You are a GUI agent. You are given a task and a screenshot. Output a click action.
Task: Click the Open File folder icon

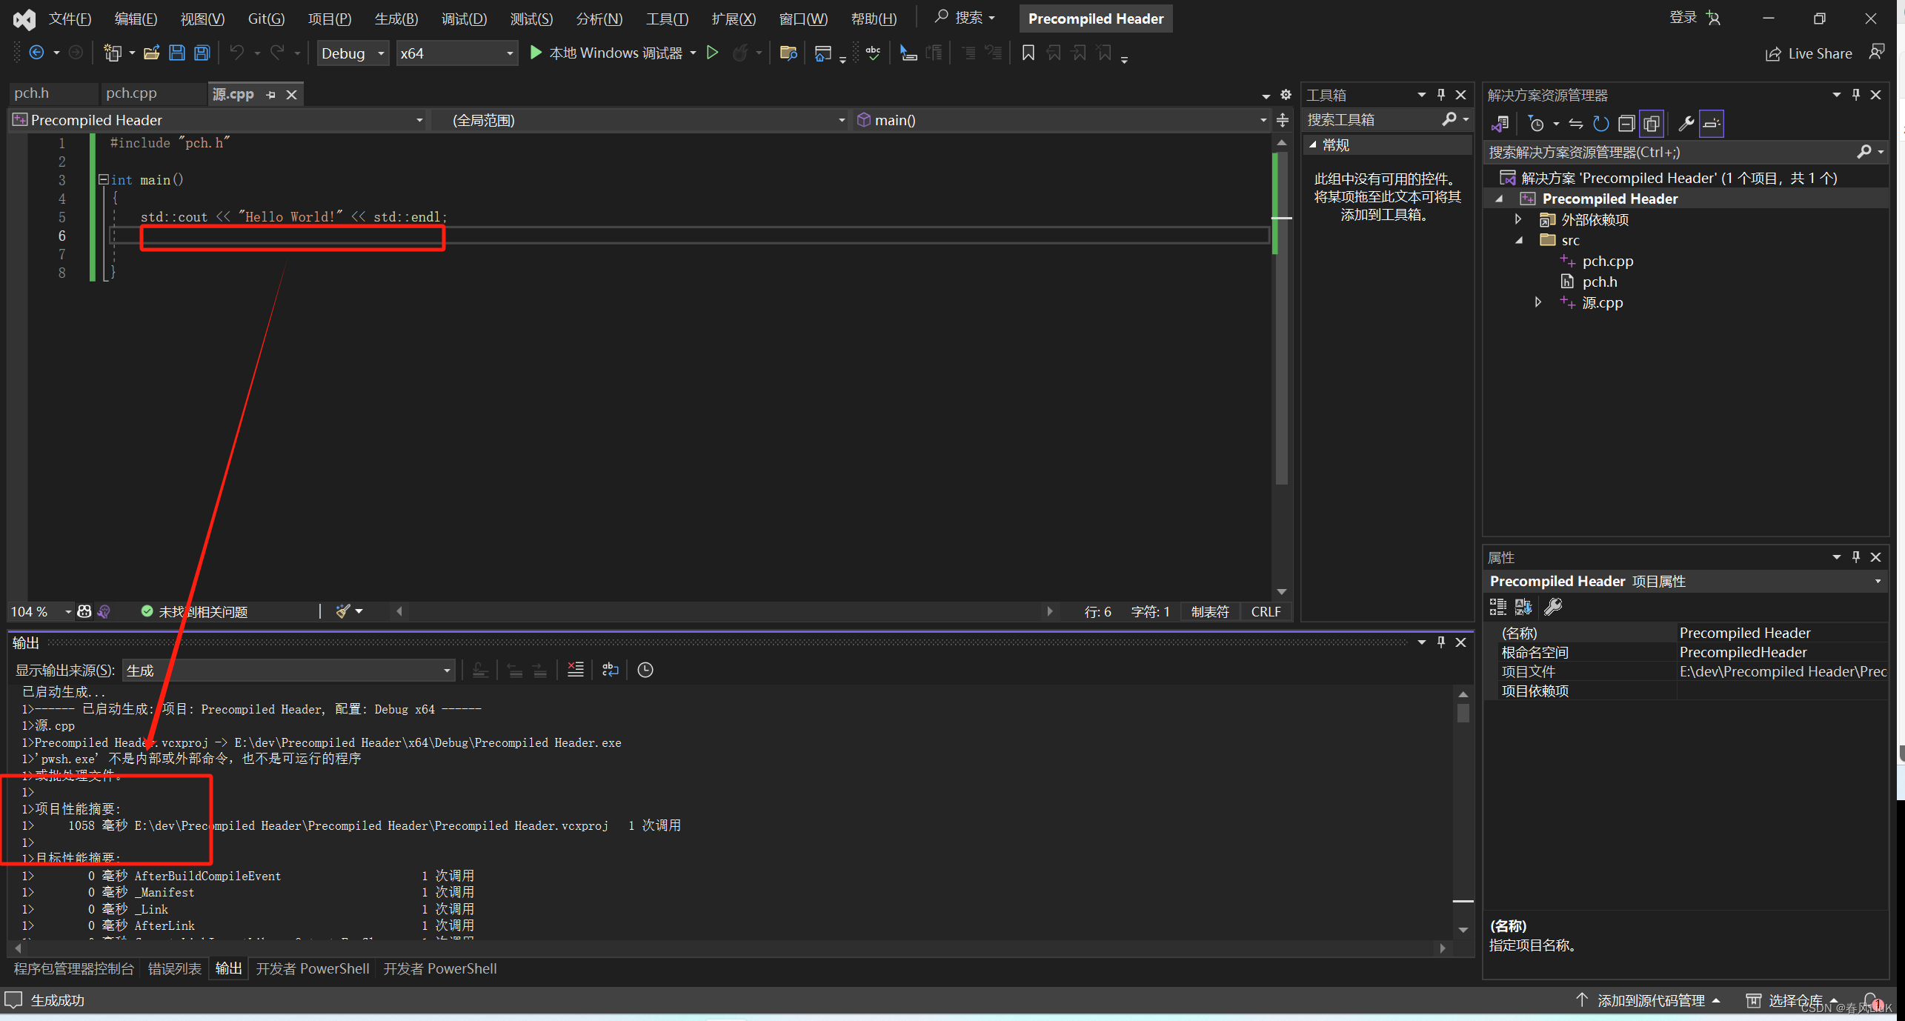coord(151,53)
